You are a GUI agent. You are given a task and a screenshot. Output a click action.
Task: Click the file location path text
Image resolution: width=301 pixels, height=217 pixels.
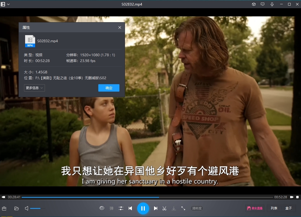pos(71,78)
